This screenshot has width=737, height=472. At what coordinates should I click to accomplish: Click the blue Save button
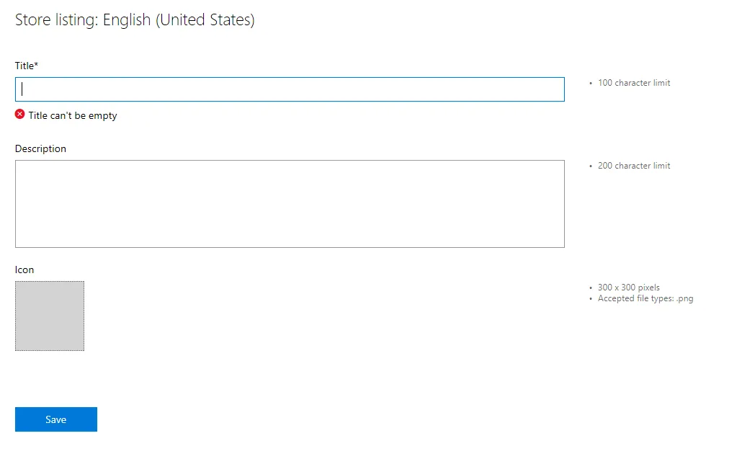[x=56, y=419]
